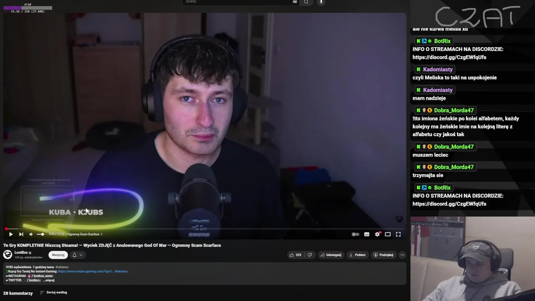Mute the video using speaker icon

point(31,234)
